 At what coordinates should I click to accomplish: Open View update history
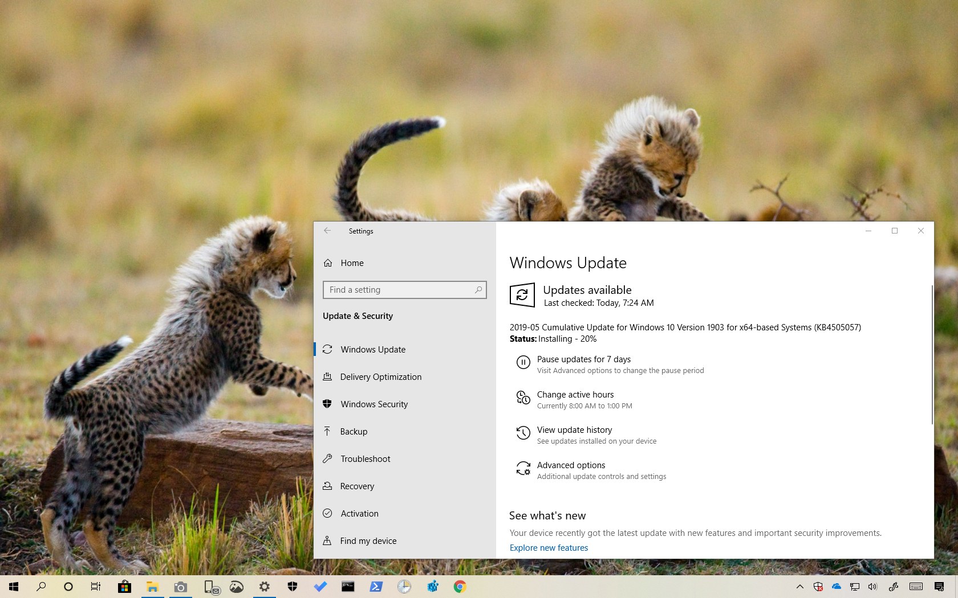click(586, 435)
